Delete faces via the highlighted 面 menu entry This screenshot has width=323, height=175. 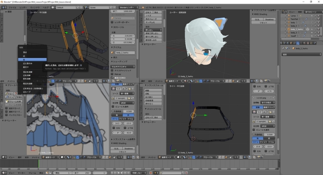coord(32,60)
